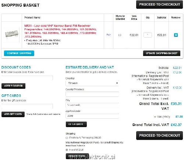Click the top Proceed to Checkout button
184x161 pixels.
(x=159, y=4)
